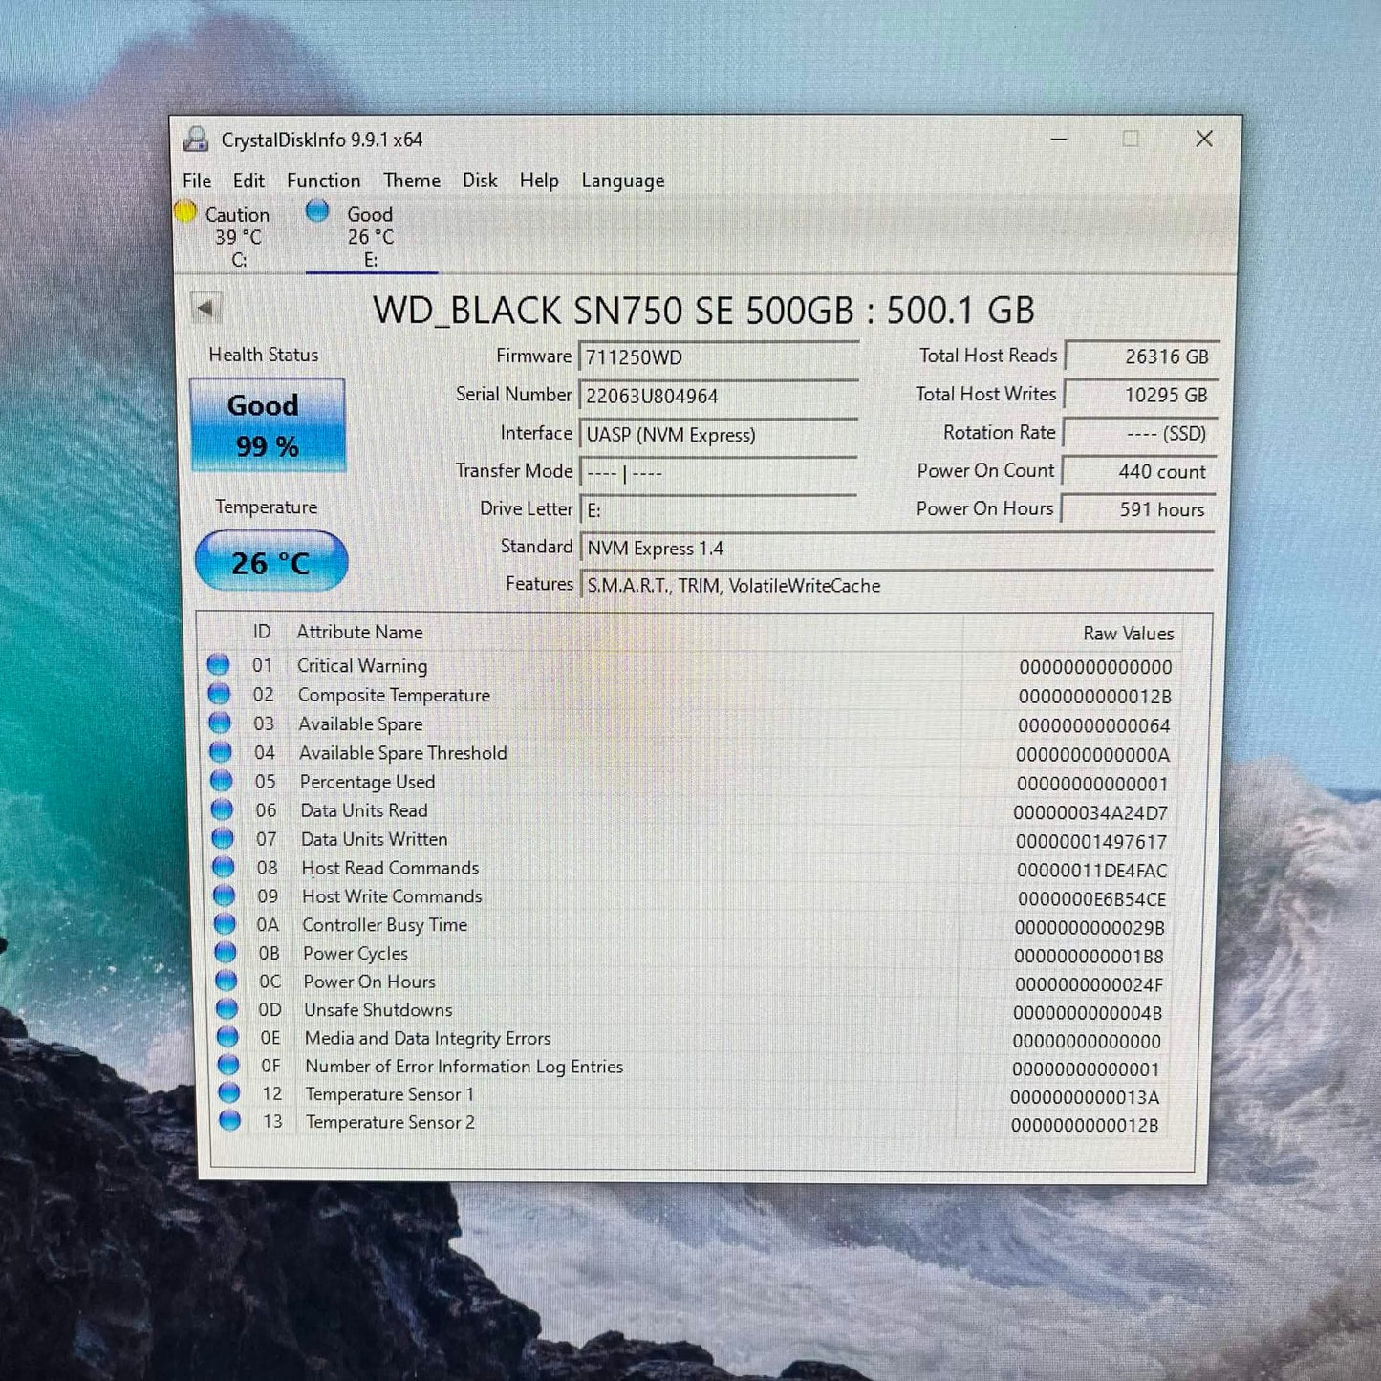Click the ID column header
1381x1381 pixels.
261,632
